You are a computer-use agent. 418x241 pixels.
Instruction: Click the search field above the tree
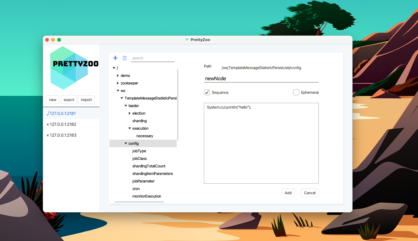click(153, 58)
